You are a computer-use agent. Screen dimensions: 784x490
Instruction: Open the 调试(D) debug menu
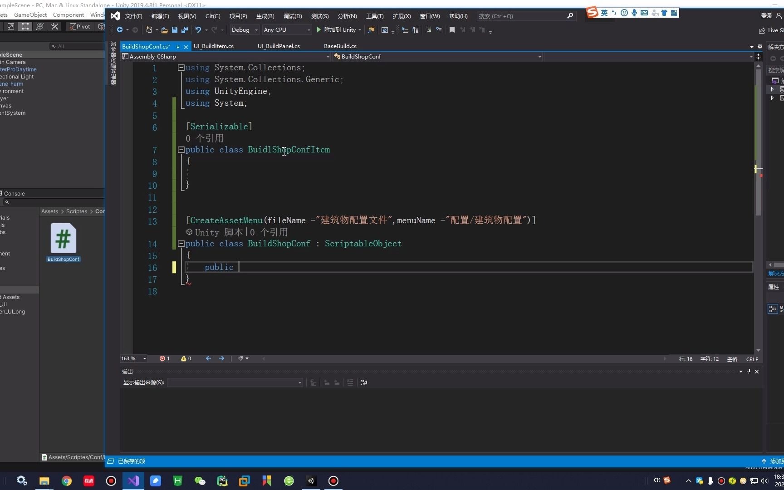click(293, 16)
